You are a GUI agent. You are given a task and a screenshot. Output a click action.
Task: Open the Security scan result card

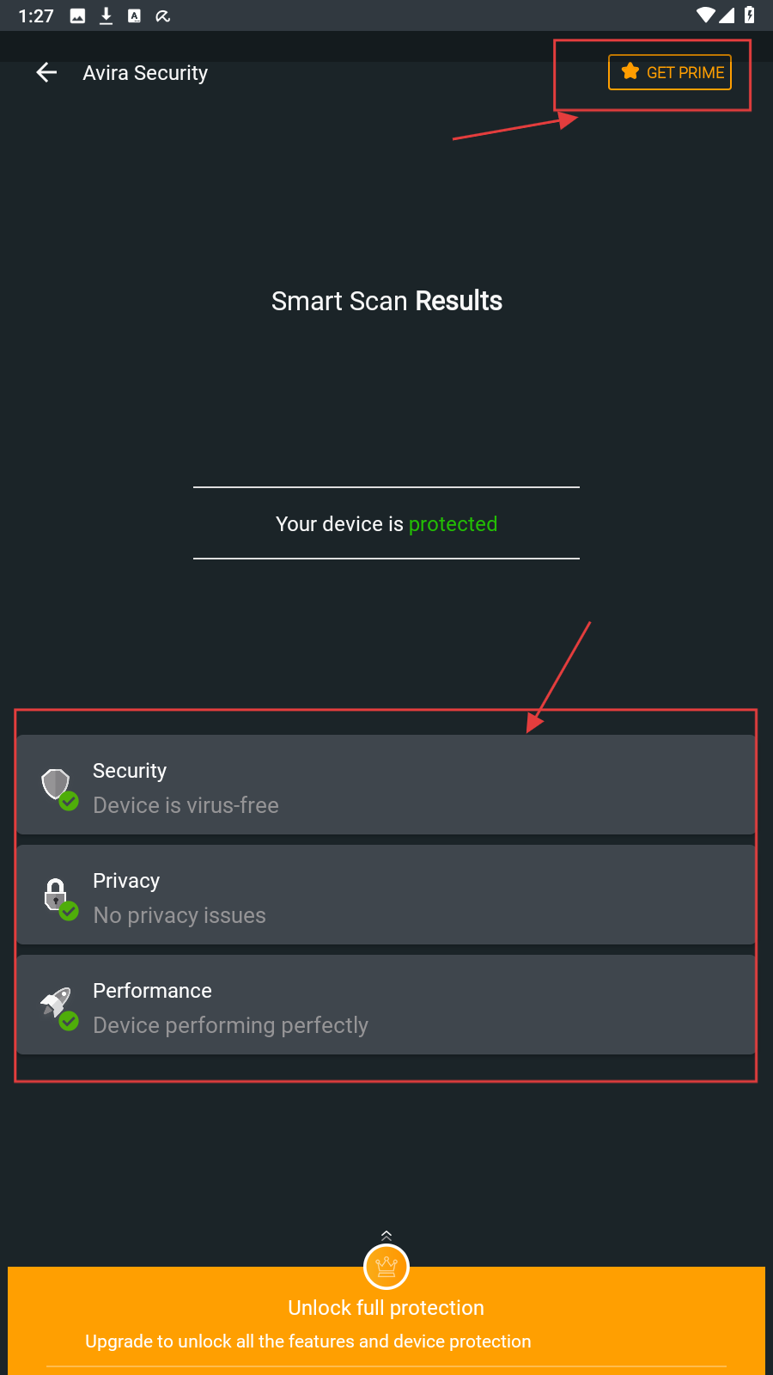[x=386, y=785]
